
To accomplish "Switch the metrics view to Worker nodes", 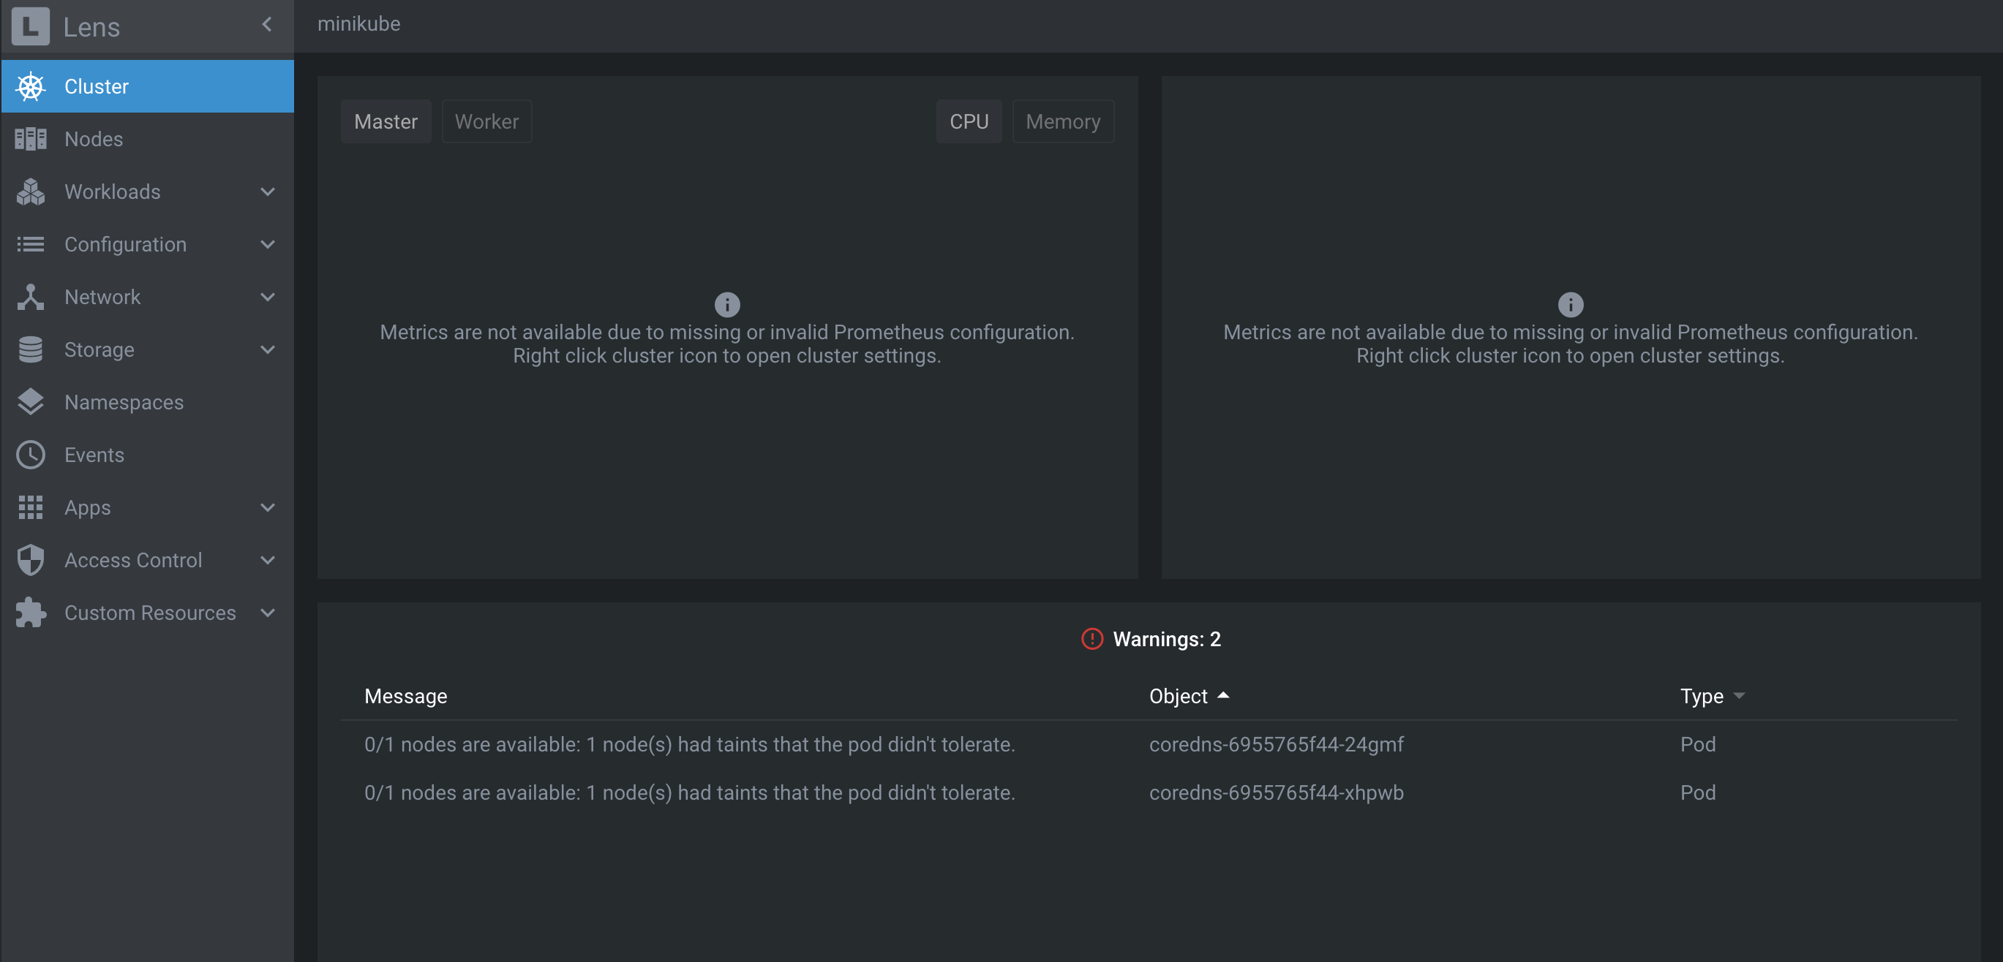I will tap(486, 121).
